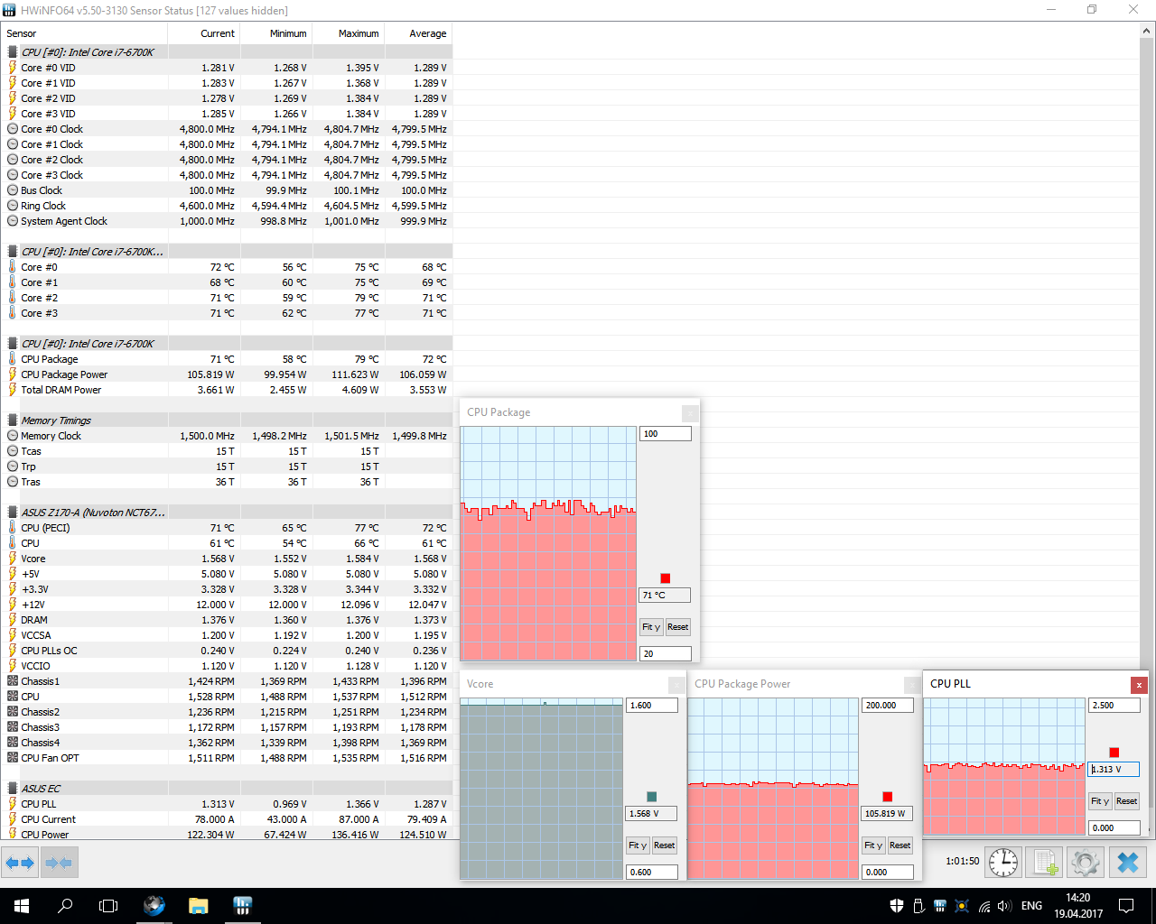Reset elapsed time using the clock icon
Image resolution: width=1156 pixels, height=924 pixels.
click(x=1002, y=863)
